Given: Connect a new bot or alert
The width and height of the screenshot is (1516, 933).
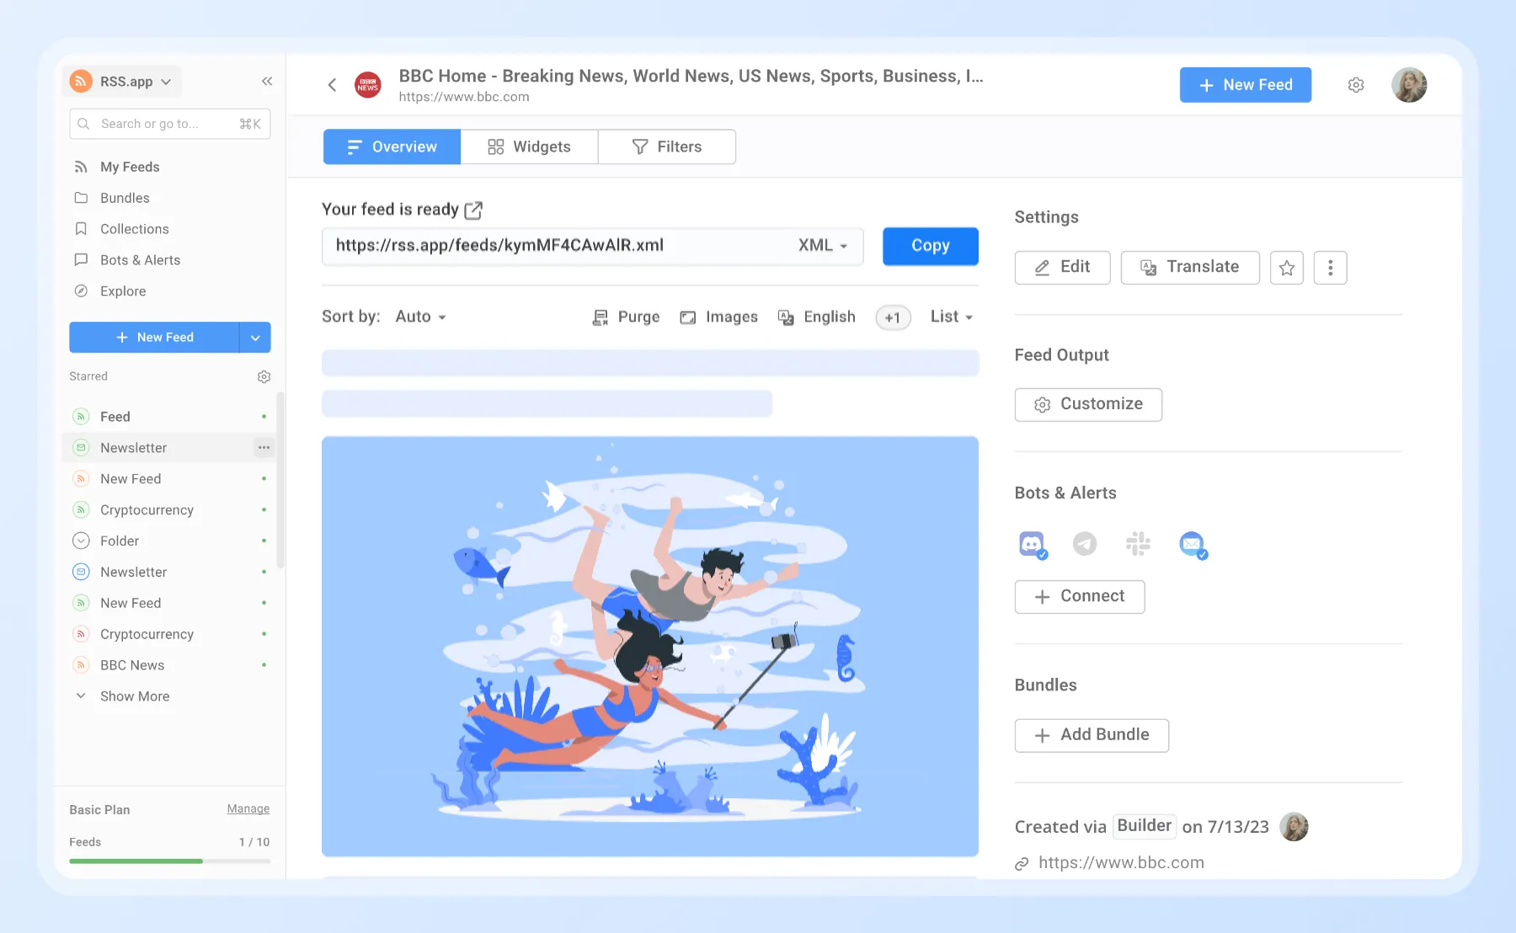Looking at the screenshot, I should [1080, 597].
